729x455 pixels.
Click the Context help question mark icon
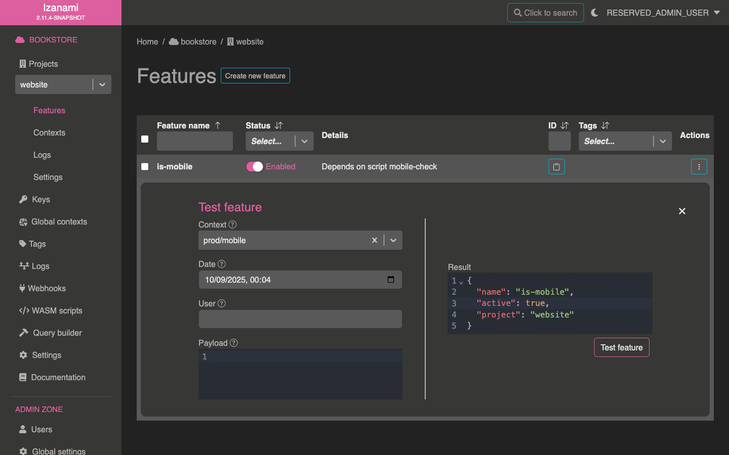pyautogui.click(x=232, y=224)
